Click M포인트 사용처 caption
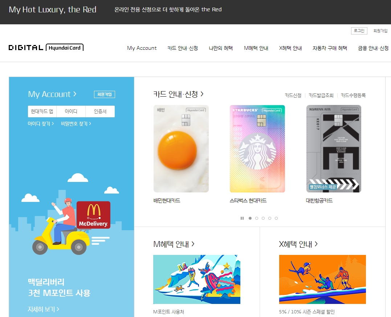The image size is (391, 317). [x=168, y=312]
